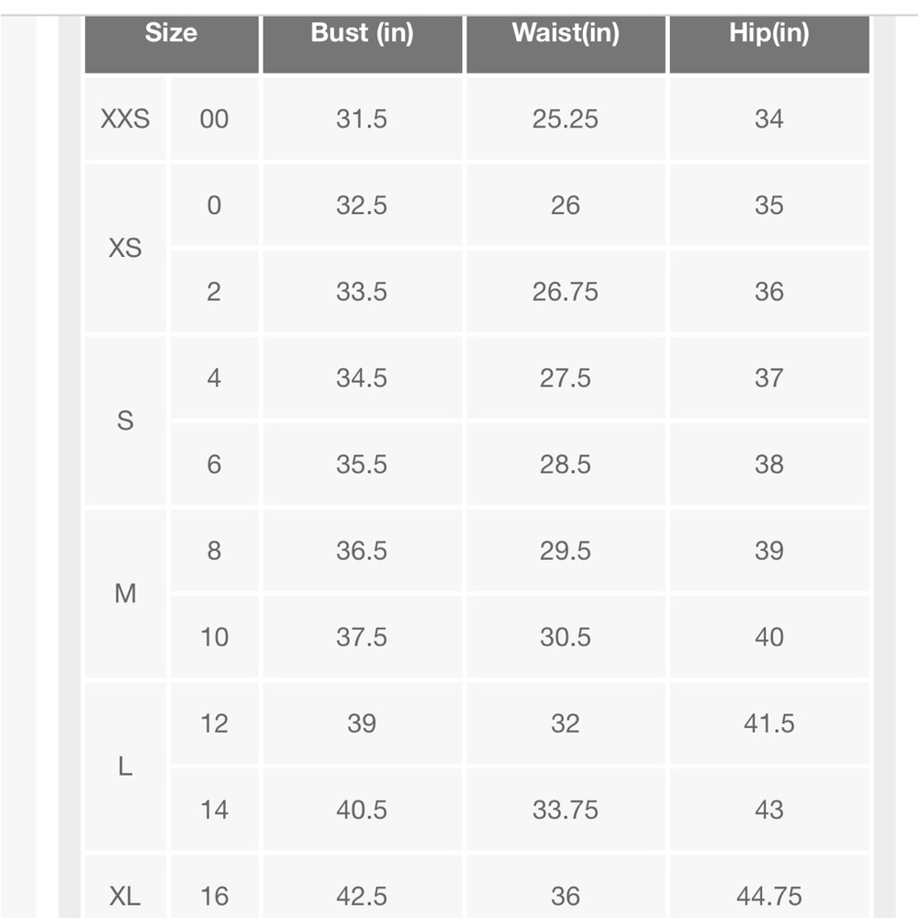Image resolution: width=918 pixels, height=918 pixels.
Task: Click numeric size 10 cell
Action: tap(214, 637)
